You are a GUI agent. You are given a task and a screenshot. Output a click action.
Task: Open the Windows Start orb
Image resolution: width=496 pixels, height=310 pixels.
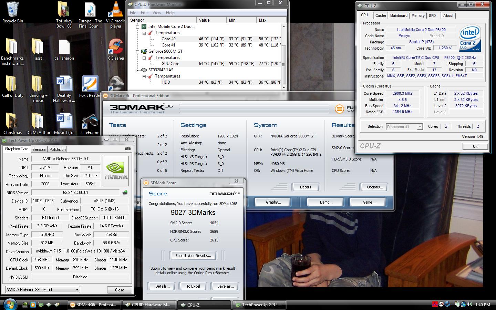[10, 304]
